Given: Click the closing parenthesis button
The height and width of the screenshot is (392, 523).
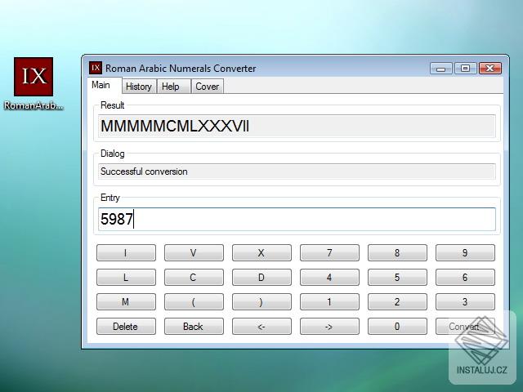Looking at the screenshot, I should (261, 301).
